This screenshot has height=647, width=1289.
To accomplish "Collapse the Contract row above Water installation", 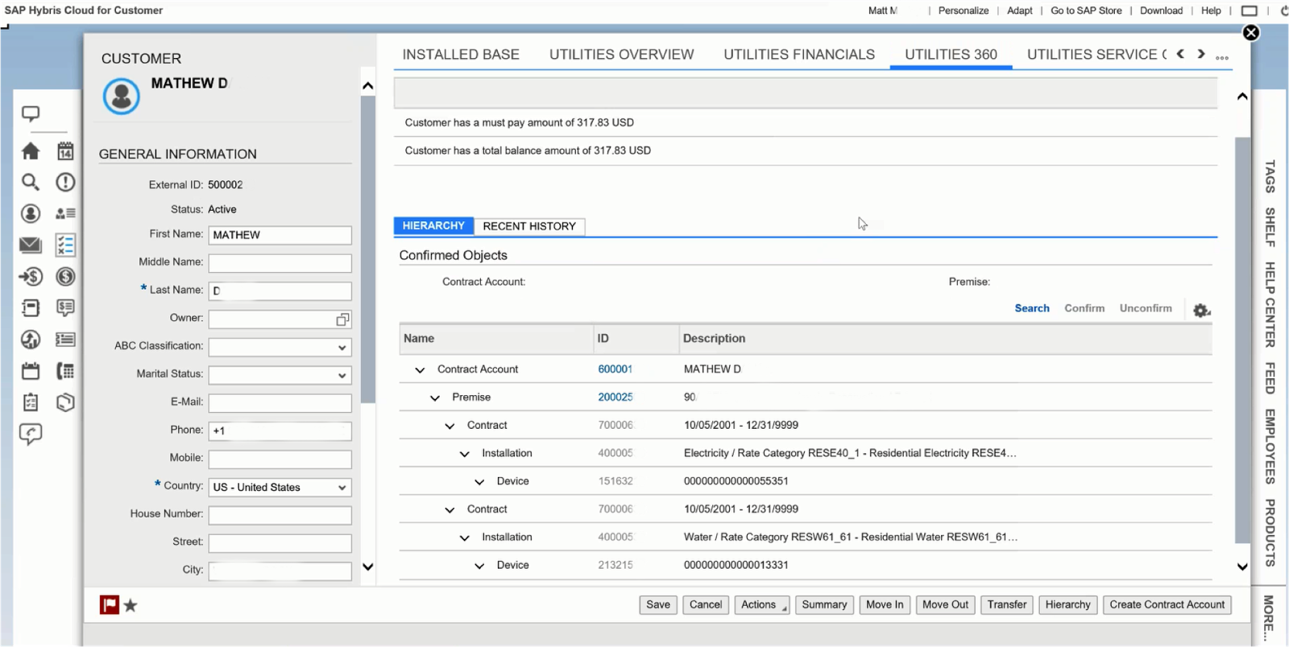I will [450, 510].
